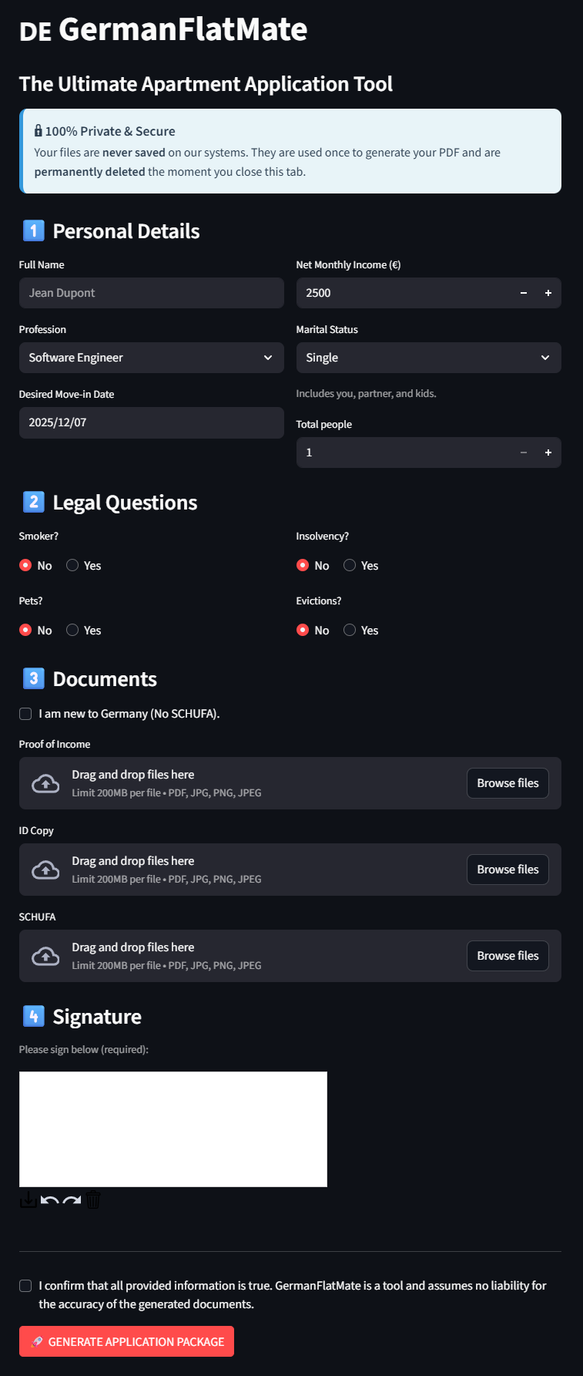Select No for Evictions
This screenshot has height=1376, width=583.
tap(313, 631)
